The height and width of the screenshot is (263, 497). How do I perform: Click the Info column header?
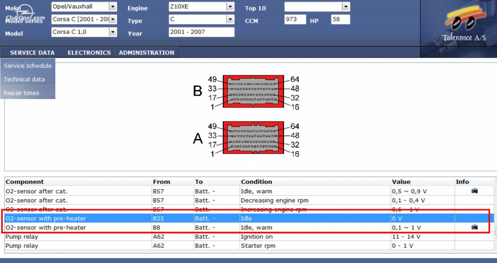(462, 182)
